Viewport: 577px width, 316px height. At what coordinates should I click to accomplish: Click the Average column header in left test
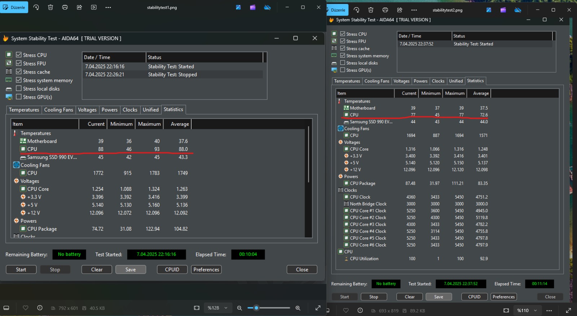coord(177,124)
